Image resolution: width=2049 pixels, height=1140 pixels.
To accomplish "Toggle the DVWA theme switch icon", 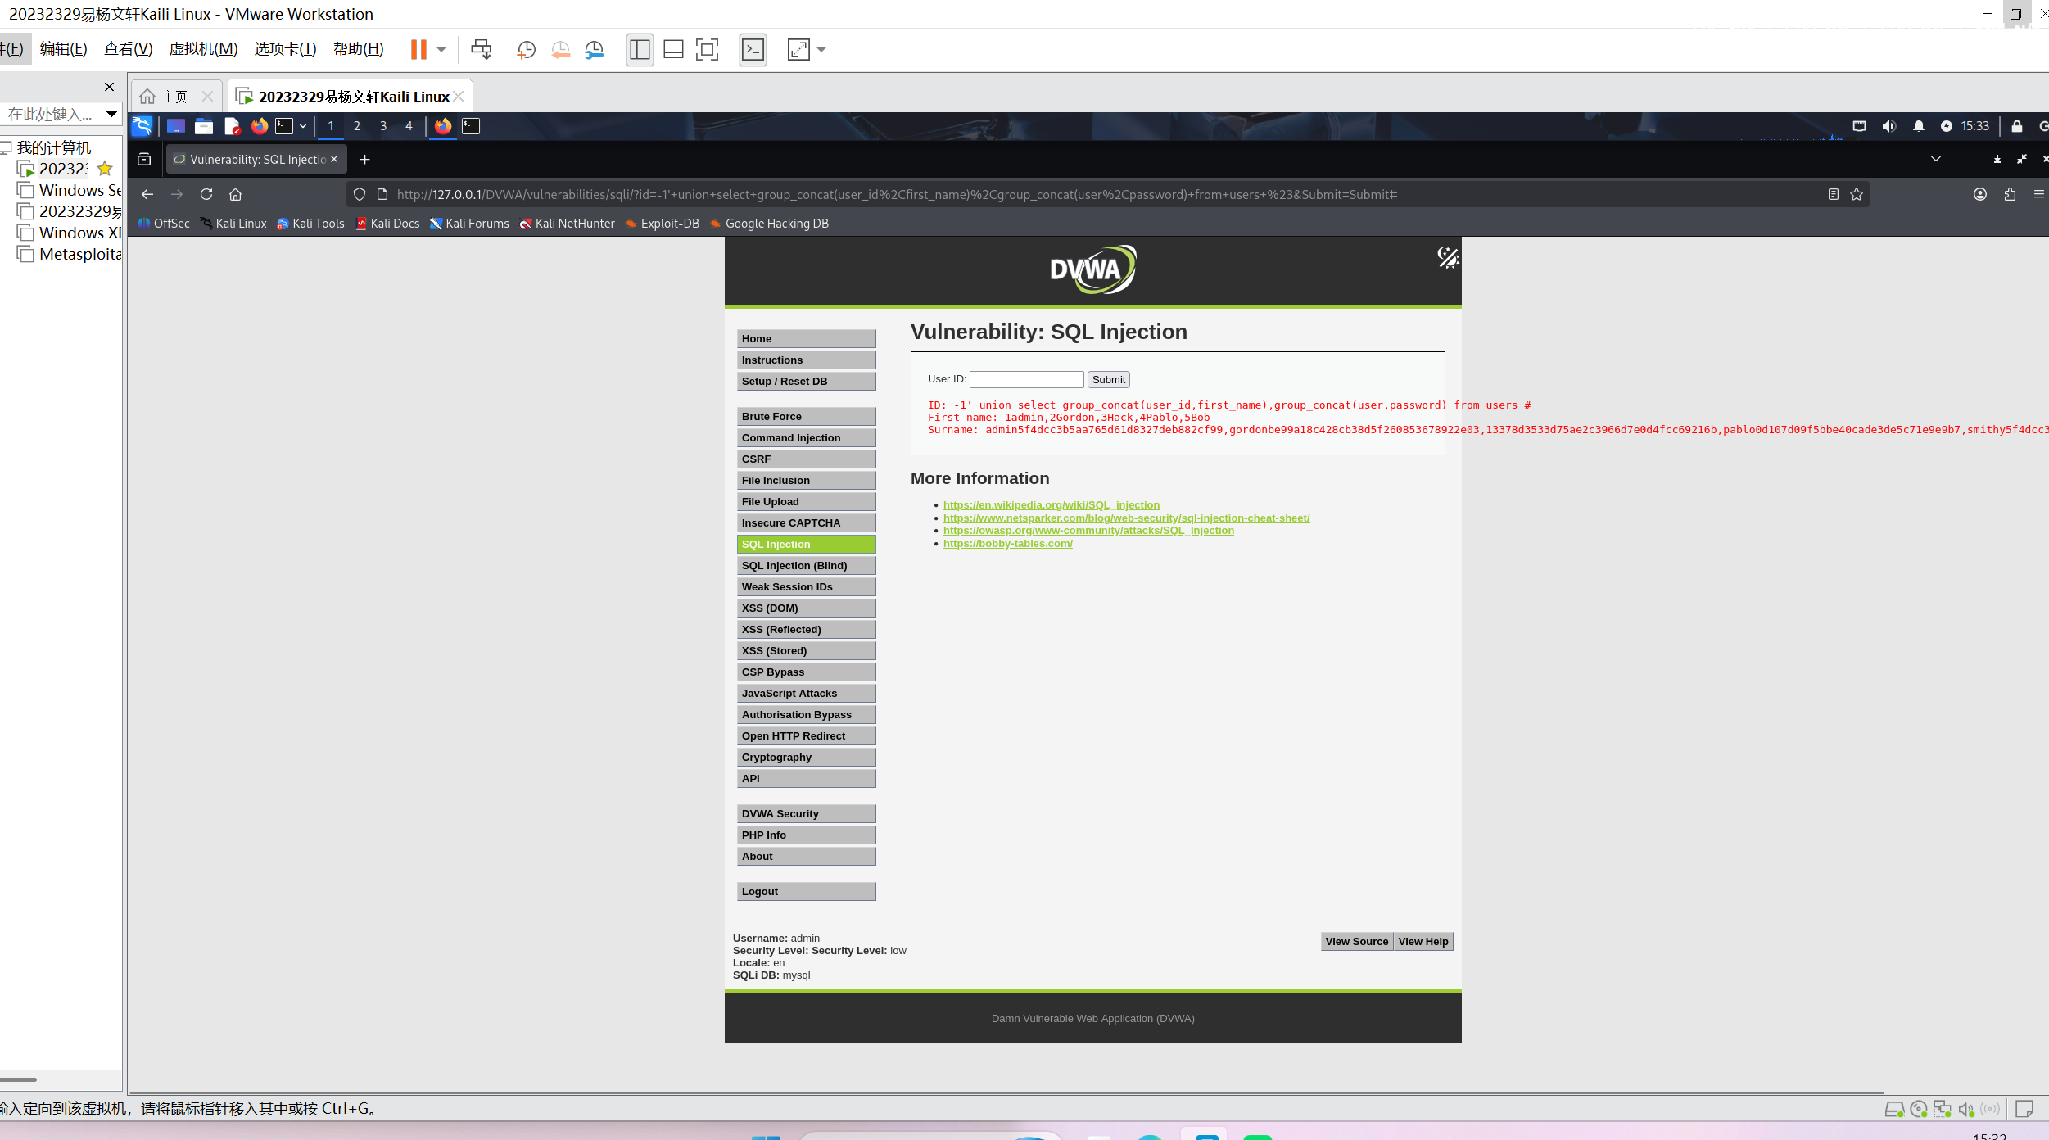I will coord(1447,258).
